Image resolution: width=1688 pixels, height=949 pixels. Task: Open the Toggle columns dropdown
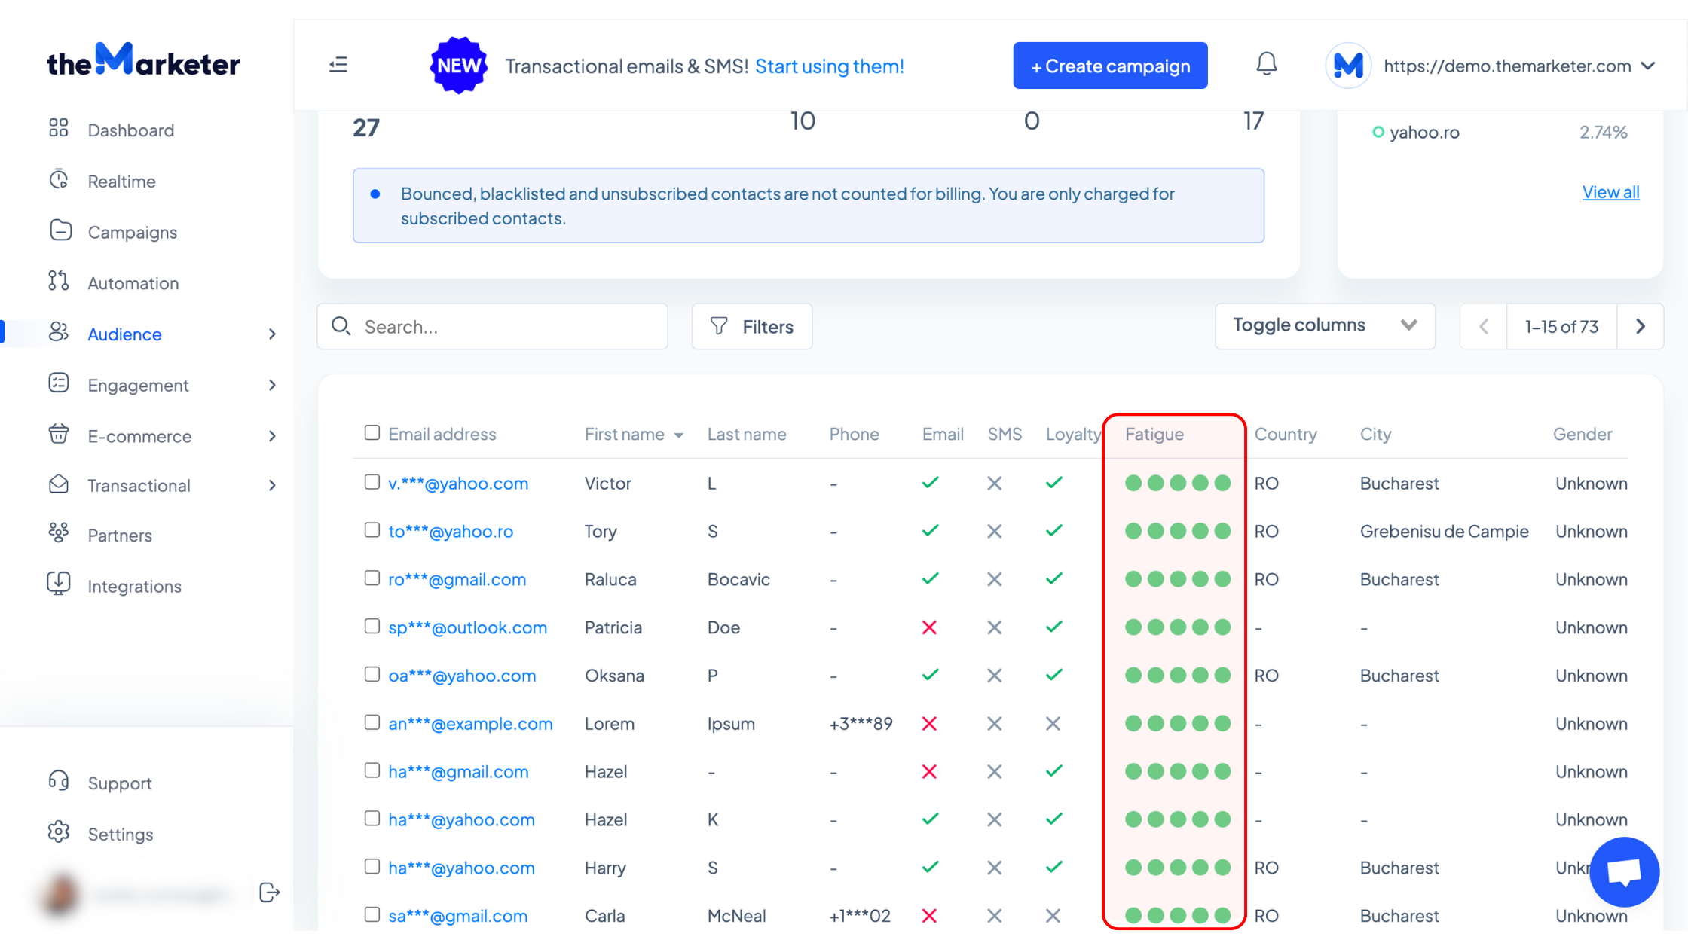[1325, 325]
